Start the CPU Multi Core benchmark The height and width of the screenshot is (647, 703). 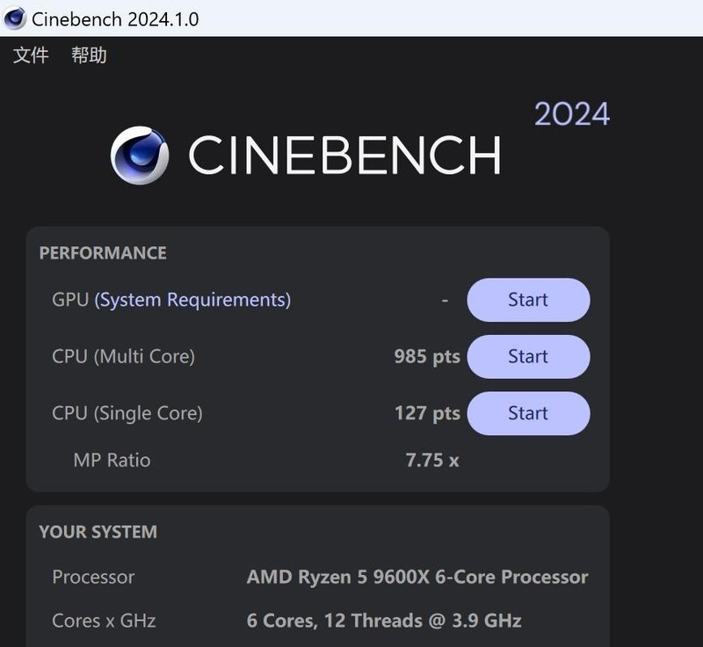pos(528,356)
